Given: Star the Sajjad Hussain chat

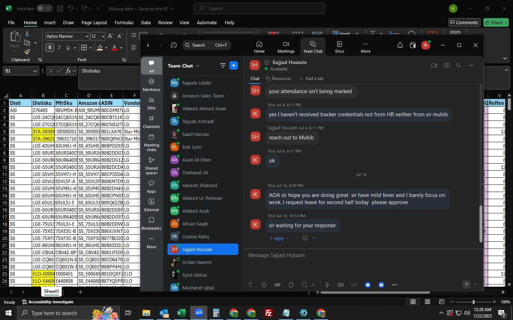Looking at the screenshot, I should (x=267, y=62).
